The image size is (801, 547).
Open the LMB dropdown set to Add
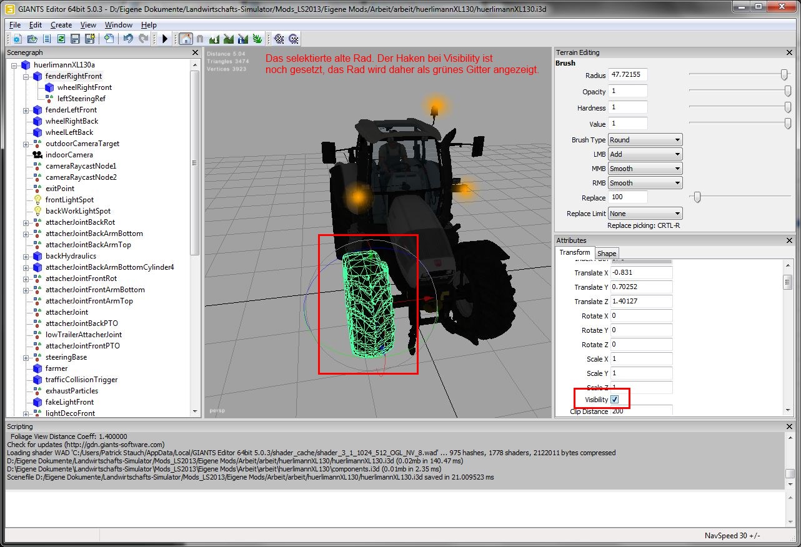click(x=645, y=154)
